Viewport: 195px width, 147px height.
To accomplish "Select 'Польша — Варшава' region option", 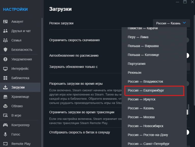I will pyautogui.click(x=143, y=46).
